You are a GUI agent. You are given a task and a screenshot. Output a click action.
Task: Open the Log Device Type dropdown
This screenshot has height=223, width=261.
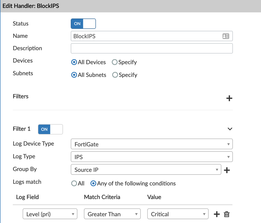(x=152, y=144)
